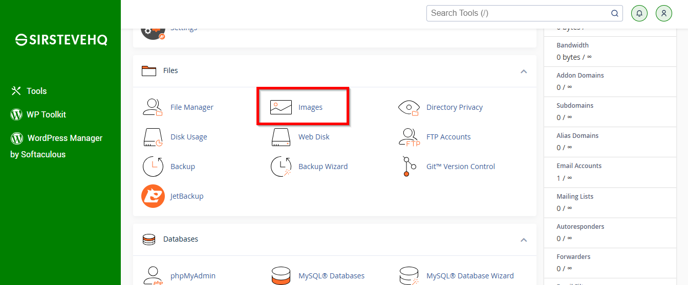The width and height of the screenshot is (688, 285).
Task: Click the MySQL Databases icon
Action: [x=281, y=276]
